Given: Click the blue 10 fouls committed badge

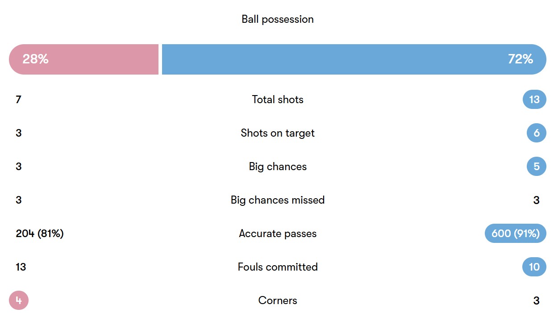Looking at the screenshot, I should tap(534, 267).
